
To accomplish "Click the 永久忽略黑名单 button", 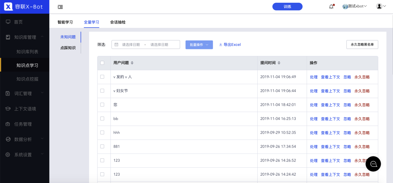I will (362, 44).
